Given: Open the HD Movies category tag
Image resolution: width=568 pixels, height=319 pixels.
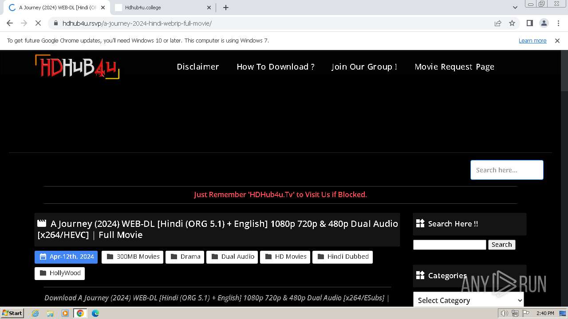Looking at the screenshot, I should (x=285, y=257).
